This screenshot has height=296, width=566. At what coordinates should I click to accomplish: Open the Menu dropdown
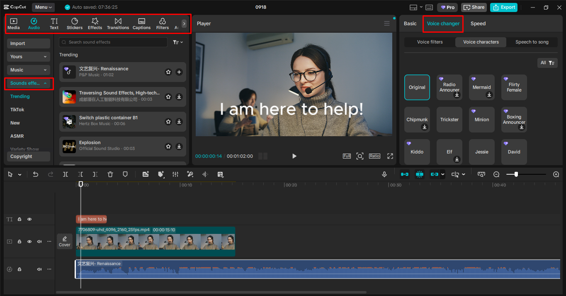pyautogui.click(x=43, y=7)
